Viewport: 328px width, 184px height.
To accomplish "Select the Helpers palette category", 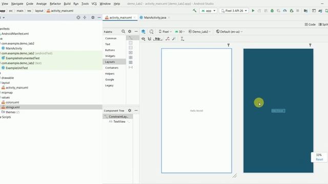I will pyautogui.click(x=110, y=74).
